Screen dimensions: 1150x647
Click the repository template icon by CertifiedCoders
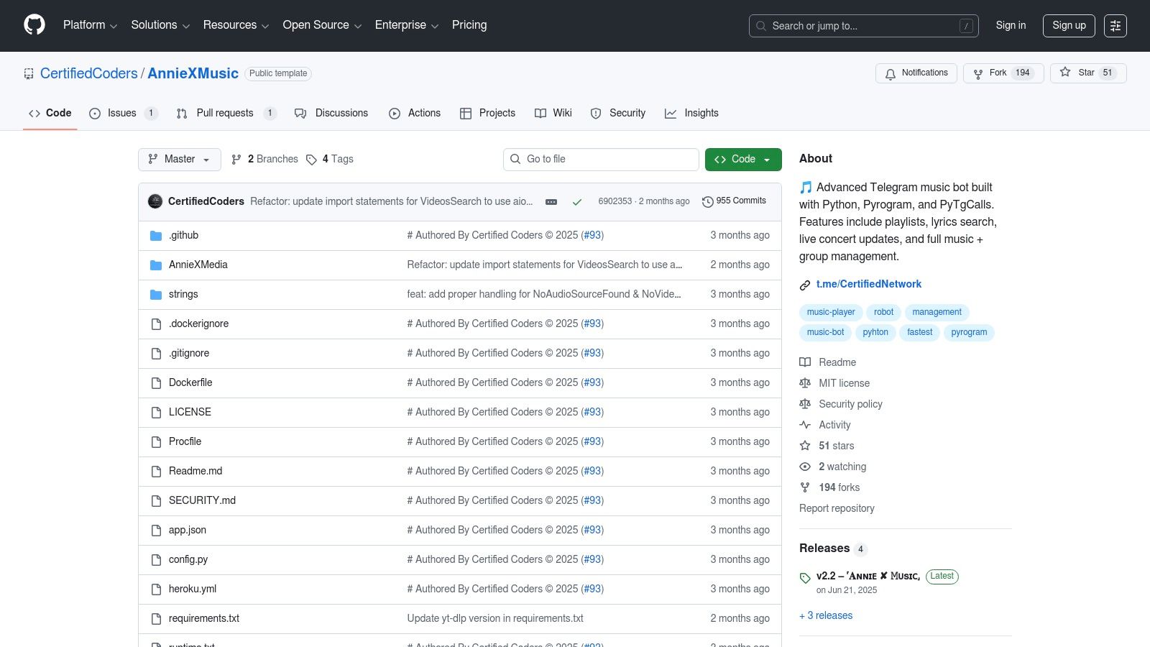[29, 73]
